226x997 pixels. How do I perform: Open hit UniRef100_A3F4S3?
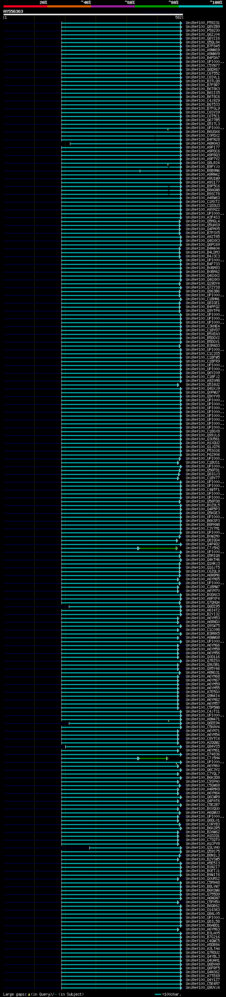202,218
